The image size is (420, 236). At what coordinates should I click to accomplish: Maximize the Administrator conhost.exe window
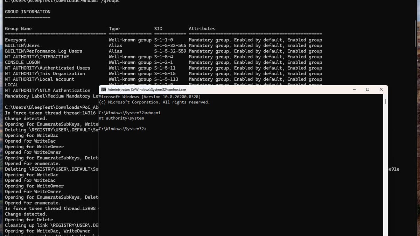point(367,90)
